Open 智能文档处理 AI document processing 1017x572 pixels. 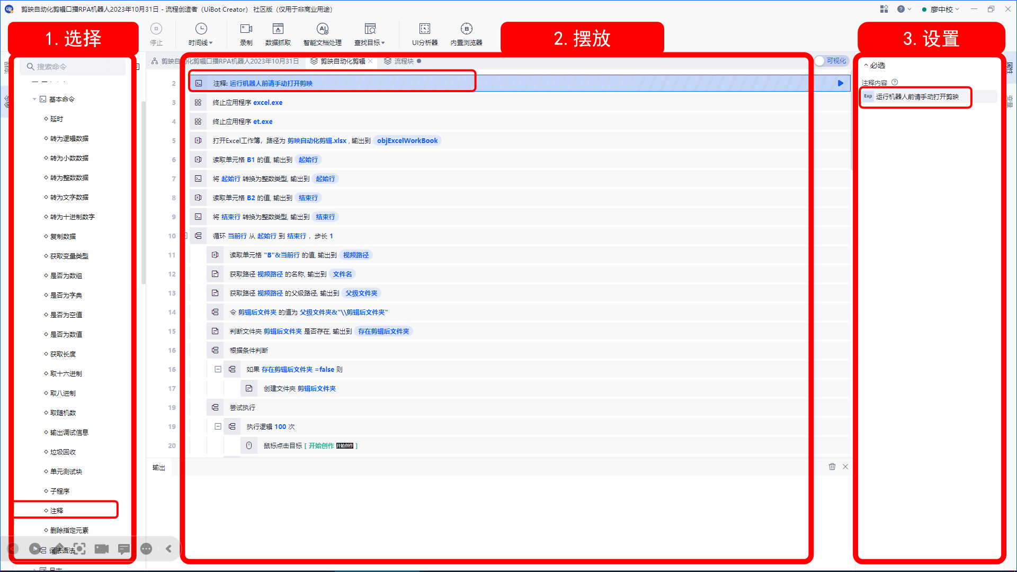tap(323, 29)
